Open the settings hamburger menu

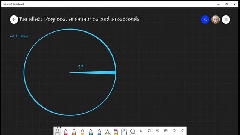[226, 19]
